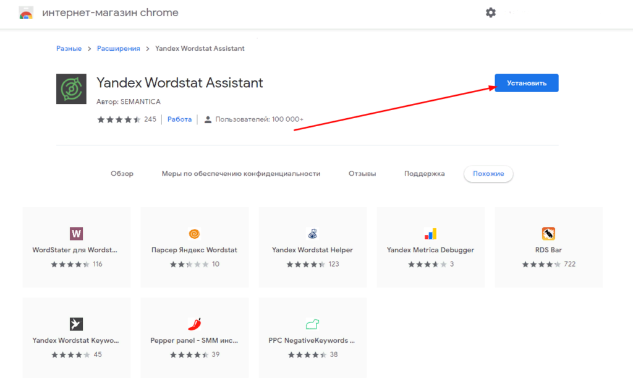The width and height of the screenshot is (633, 386).
Task: Open the Поддержка tab
Action: click(x=424, y=174)
